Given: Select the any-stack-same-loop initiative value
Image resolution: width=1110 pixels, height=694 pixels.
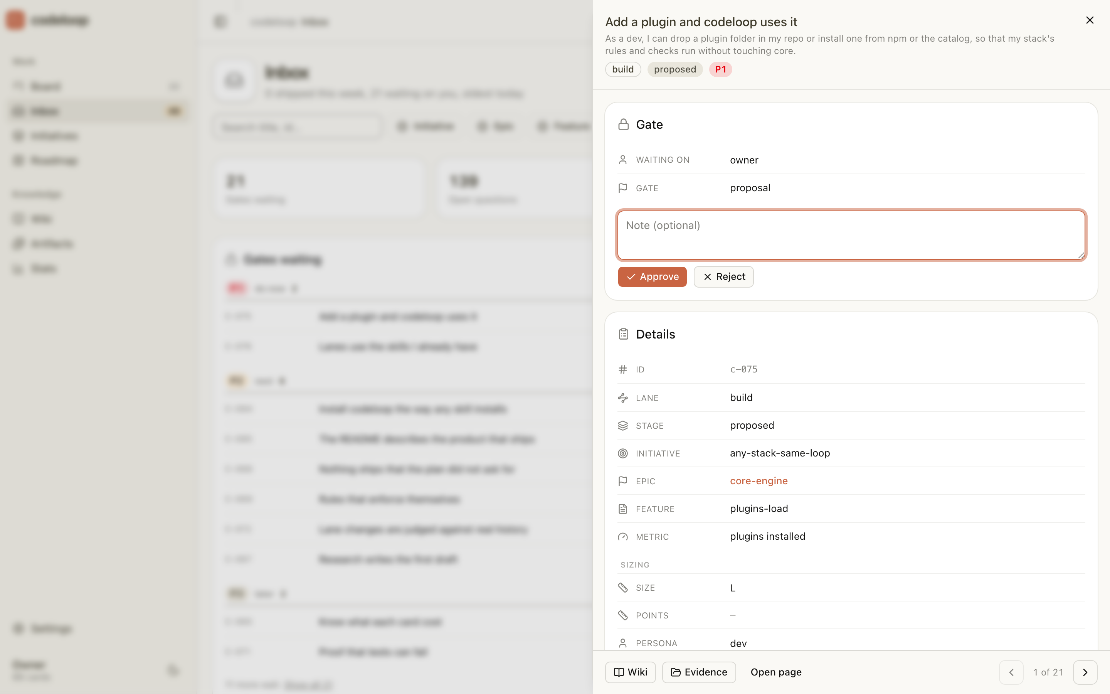Looking at the screenshot, I should point(780,453).
